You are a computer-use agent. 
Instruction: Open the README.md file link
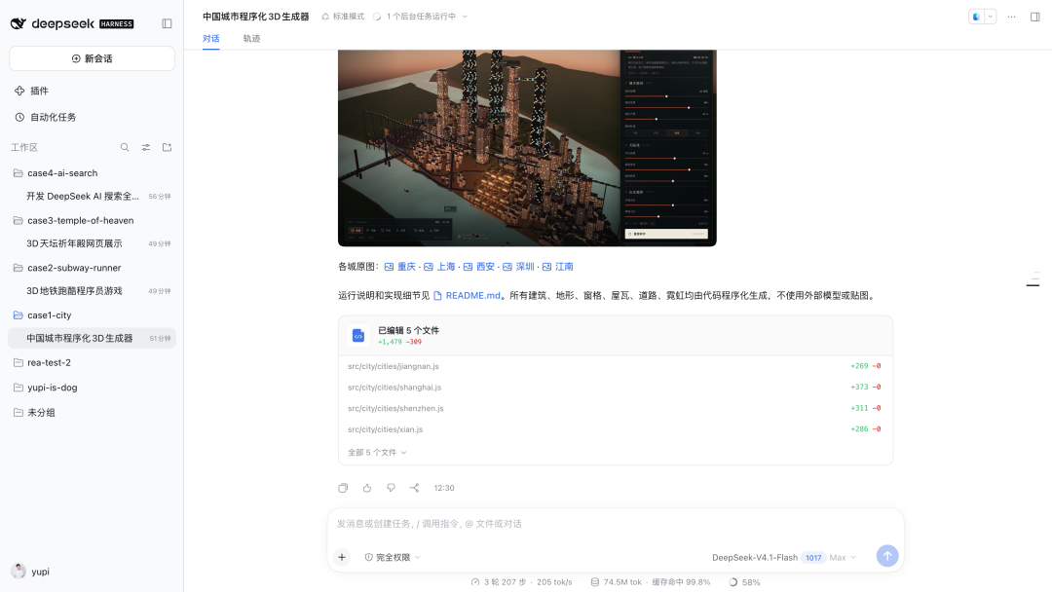point(467,295)
